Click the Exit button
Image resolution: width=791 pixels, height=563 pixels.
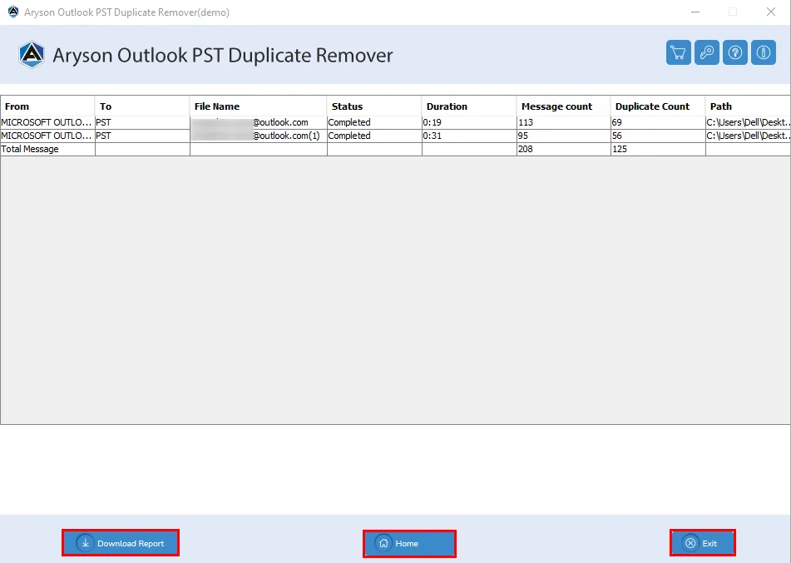pyautogui.click(x=702, y=543)
